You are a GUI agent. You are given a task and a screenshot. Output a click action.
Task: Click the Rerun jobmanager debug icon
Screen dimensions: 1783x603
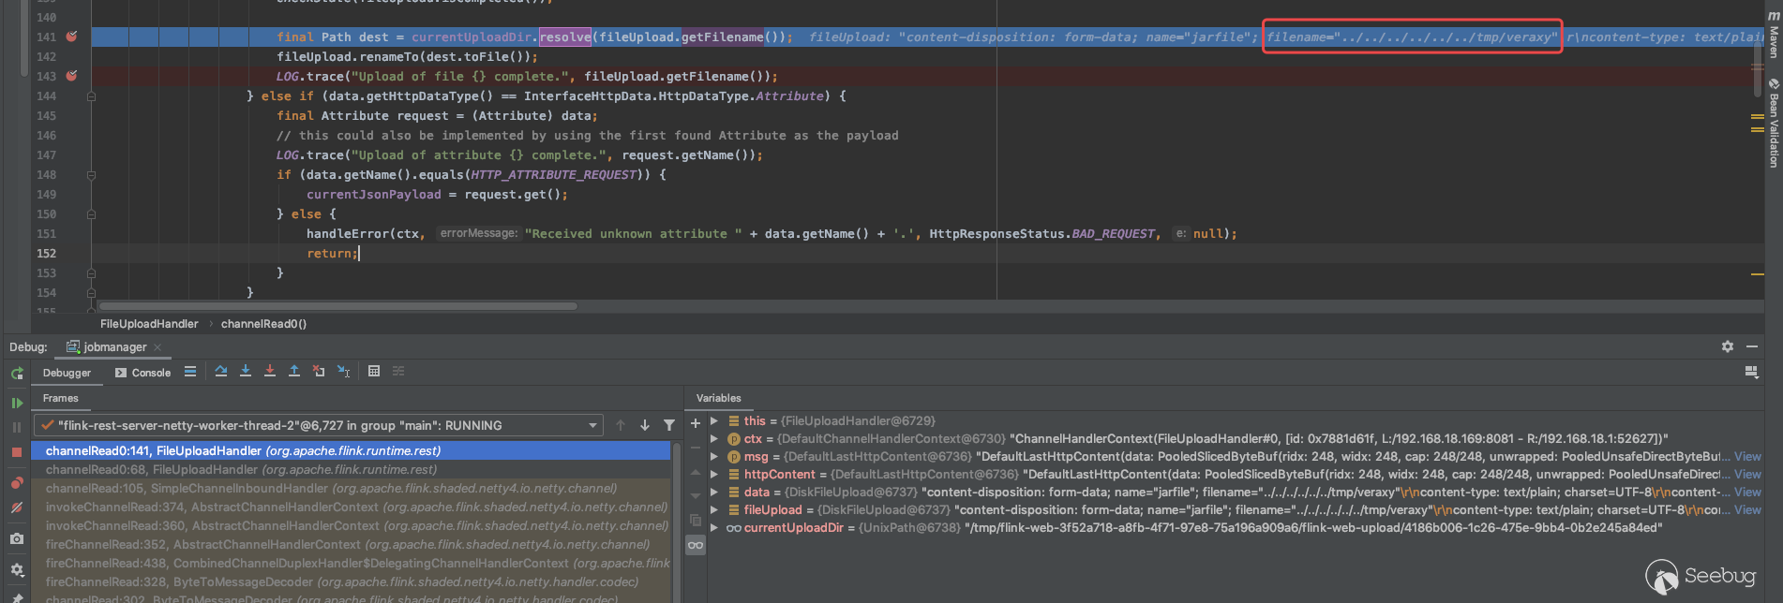(17, 374)
